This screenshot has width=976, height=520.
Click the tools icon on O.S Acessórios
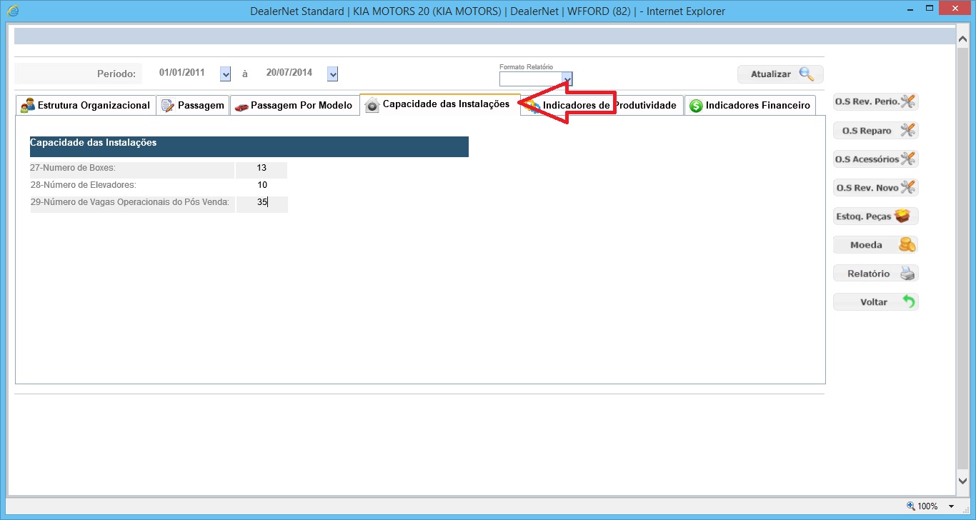pos(907,159)
